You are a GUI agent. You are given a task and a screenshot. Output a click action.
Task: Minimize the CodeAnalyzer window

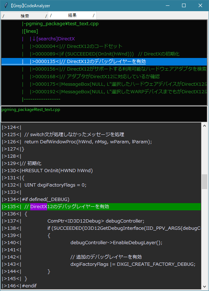pyautogui.click(x=168, y=5)
